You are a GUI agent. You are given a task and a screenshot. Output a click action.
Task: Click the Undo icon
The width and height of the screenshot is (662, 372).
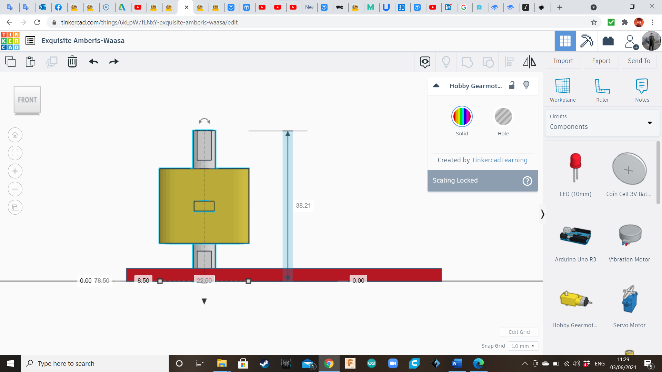[x=93, y=62]
